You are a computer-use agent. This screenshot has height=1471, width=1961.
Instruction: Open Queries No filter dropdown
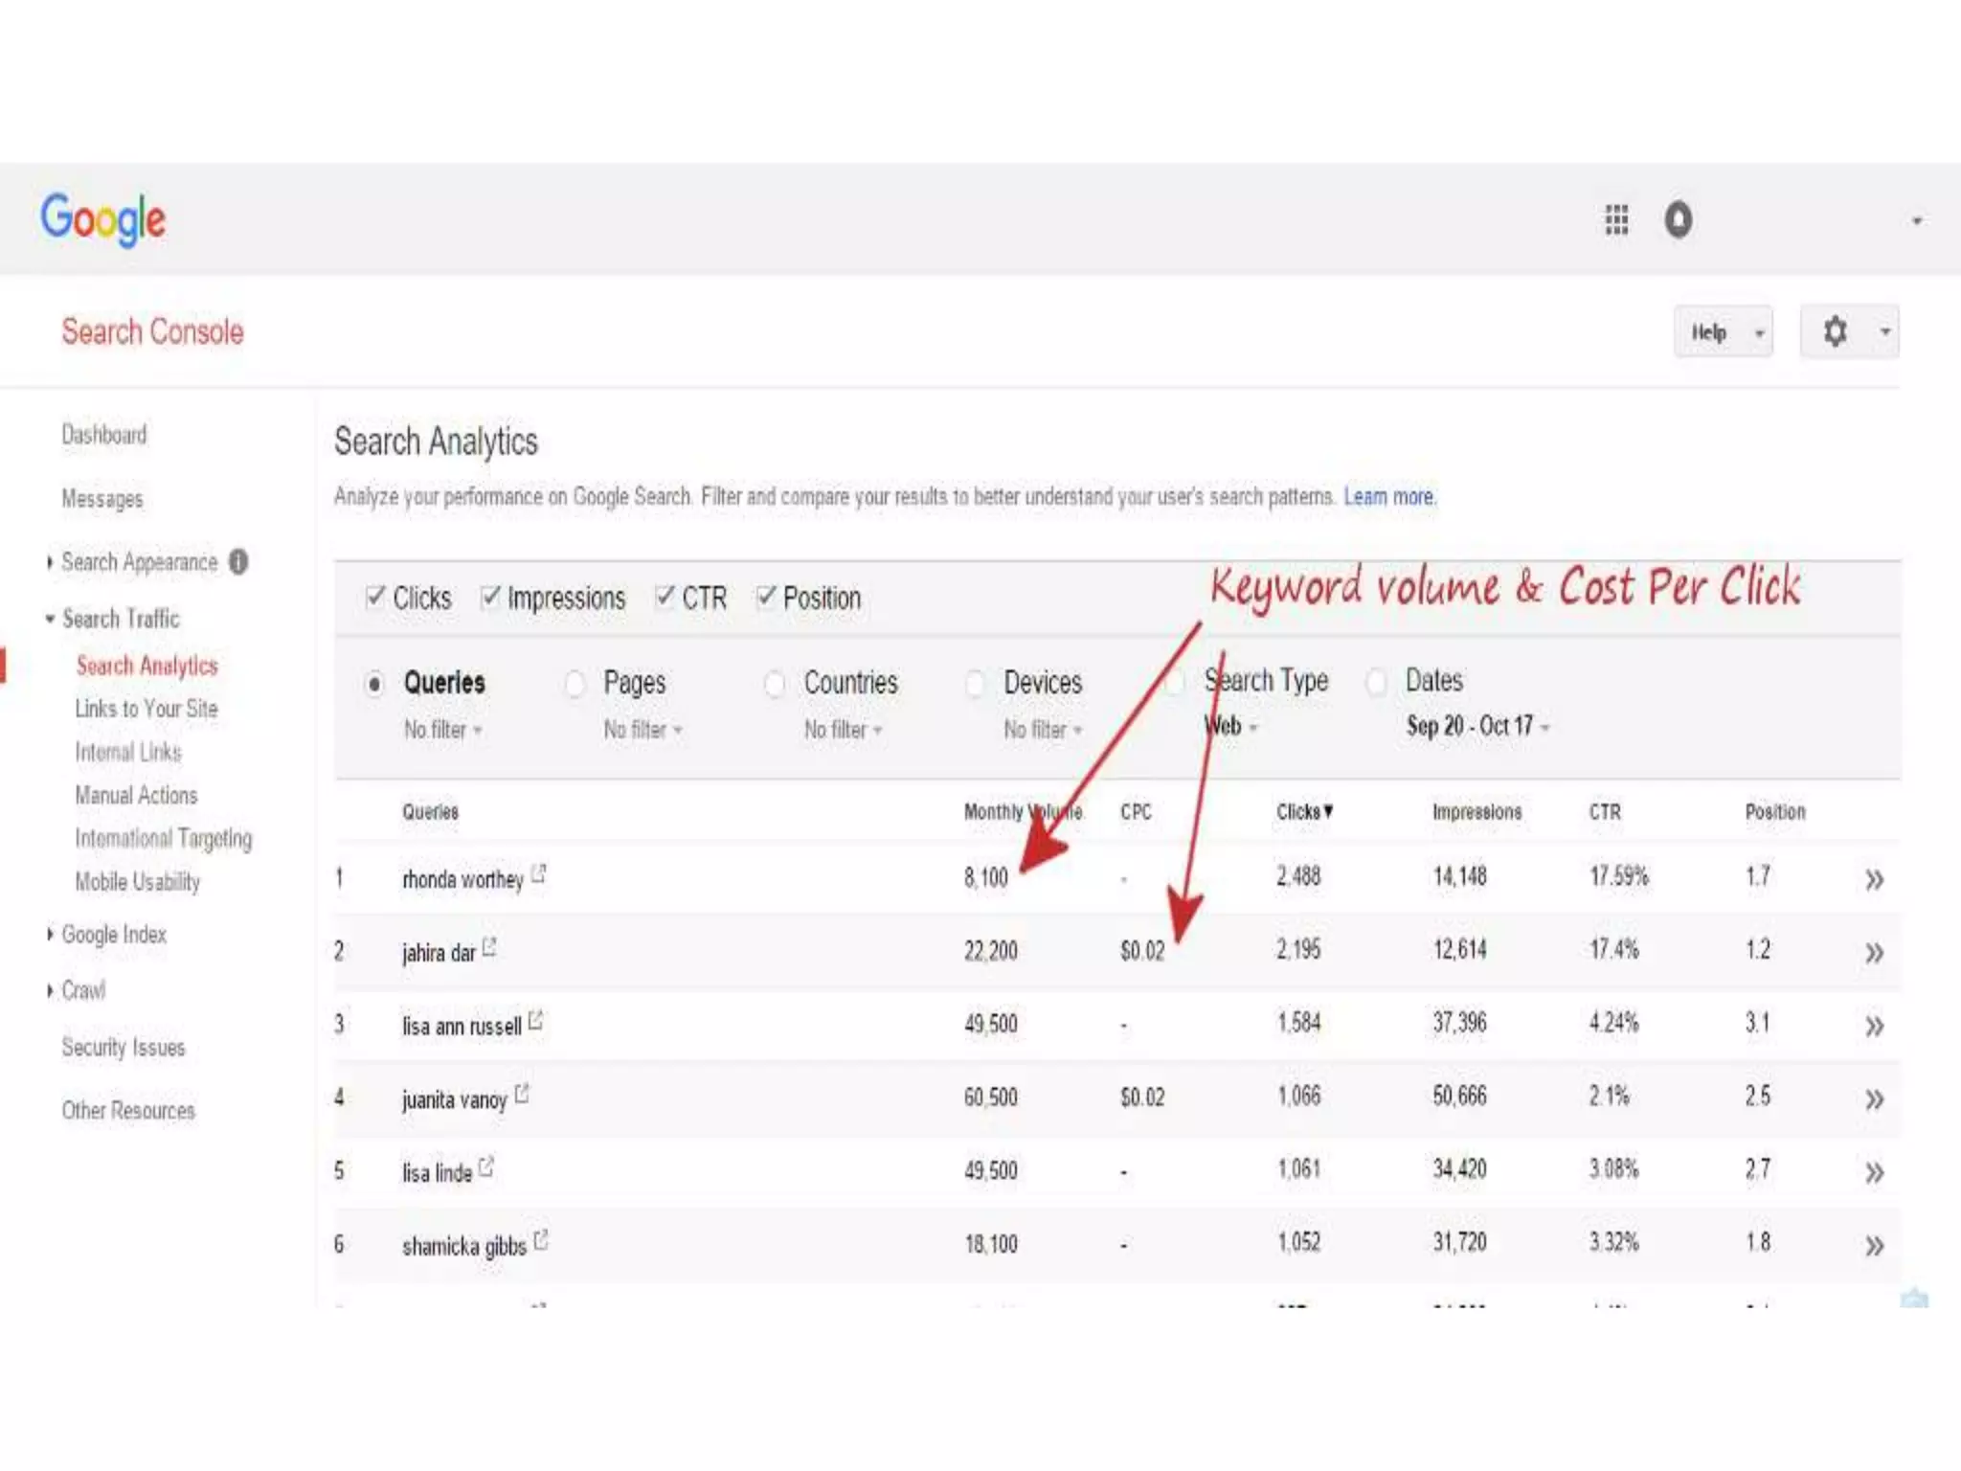442,730
